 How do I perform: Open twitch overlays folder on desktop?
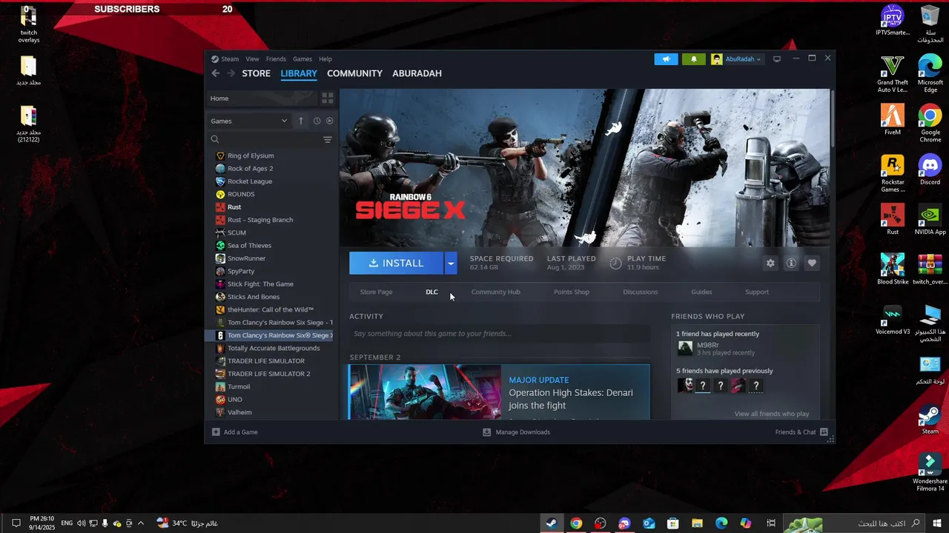point(28,24)
